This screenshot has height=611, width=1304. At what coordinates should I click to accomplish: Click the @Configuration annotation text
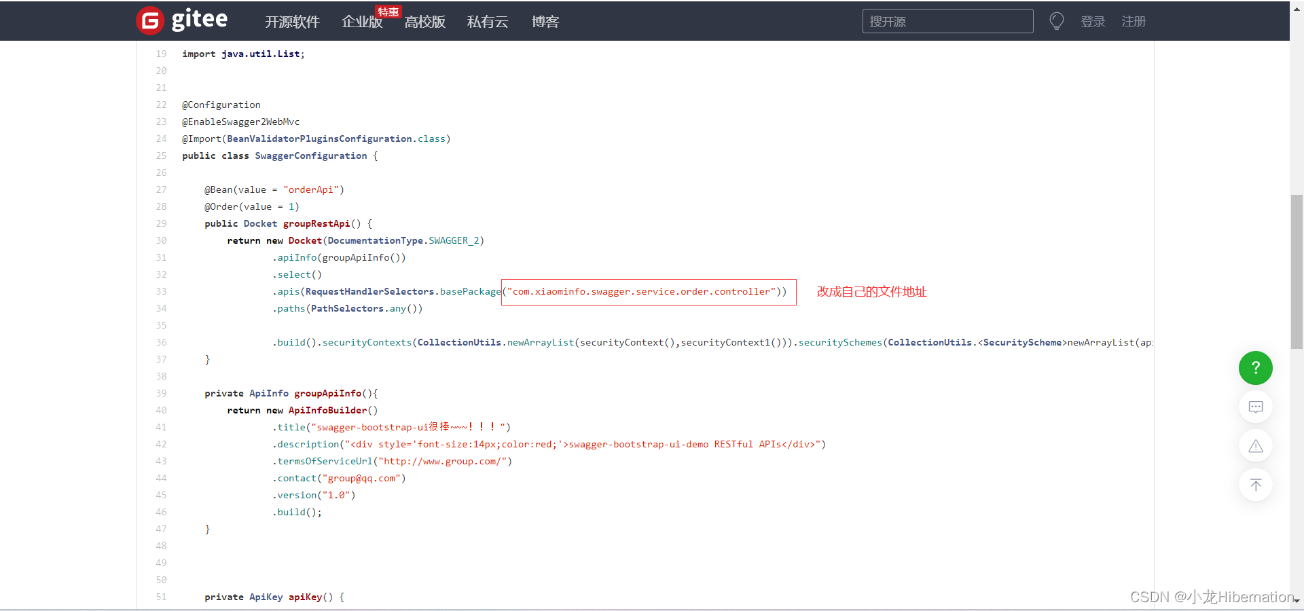(221, 105)
